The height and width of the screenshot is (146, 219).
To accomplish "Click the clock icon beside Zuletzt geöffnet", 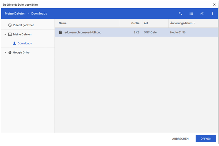I will 10,25.
